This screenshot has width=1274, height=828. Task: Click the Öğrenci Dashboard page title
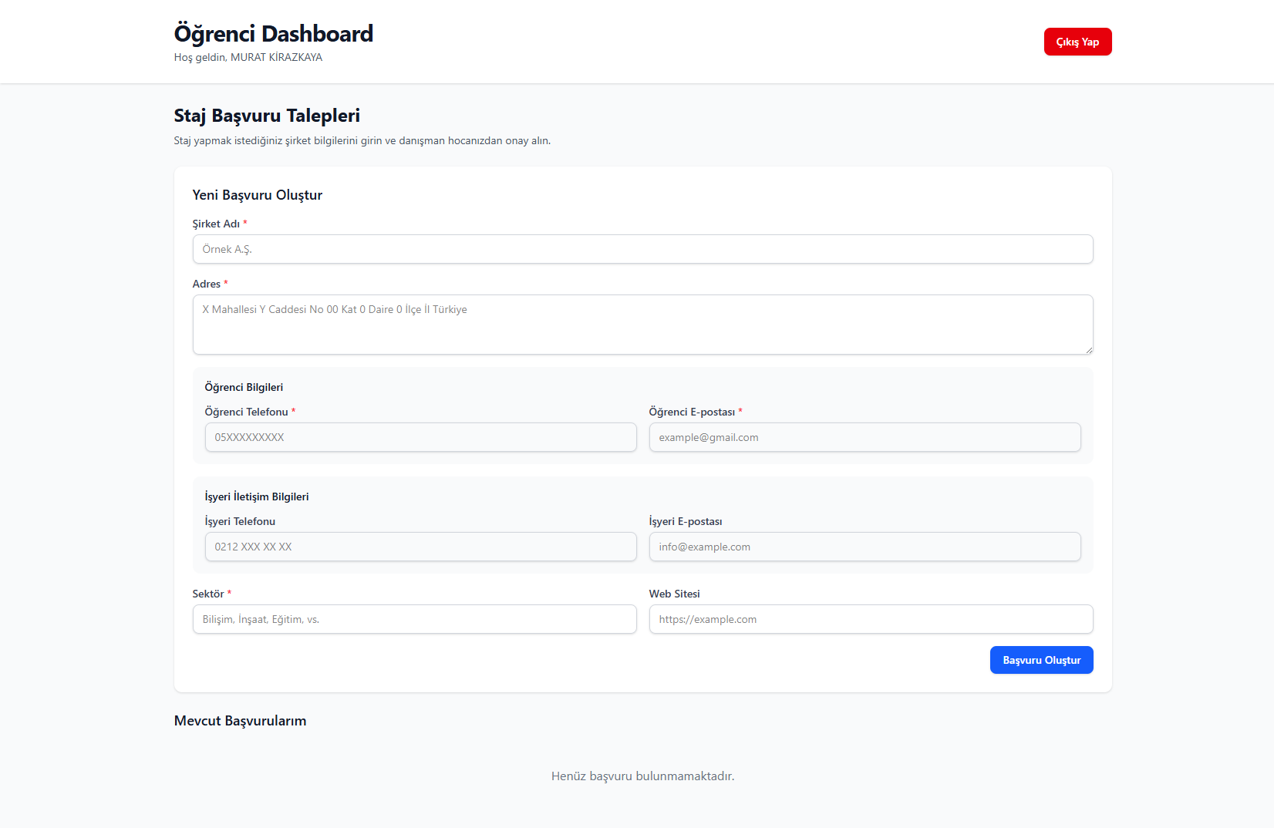(273, 34)
